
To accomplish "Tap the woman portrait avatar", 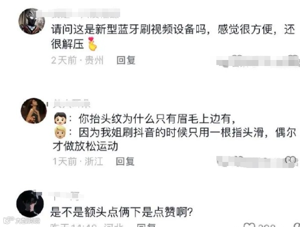I will pos(34,111).
